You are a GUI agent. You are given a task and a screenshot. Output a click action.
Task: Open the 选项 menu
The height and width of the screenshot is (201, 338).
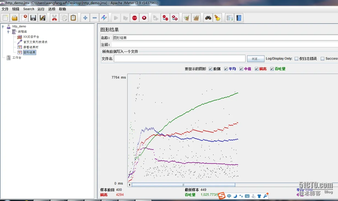pos(52,9)
